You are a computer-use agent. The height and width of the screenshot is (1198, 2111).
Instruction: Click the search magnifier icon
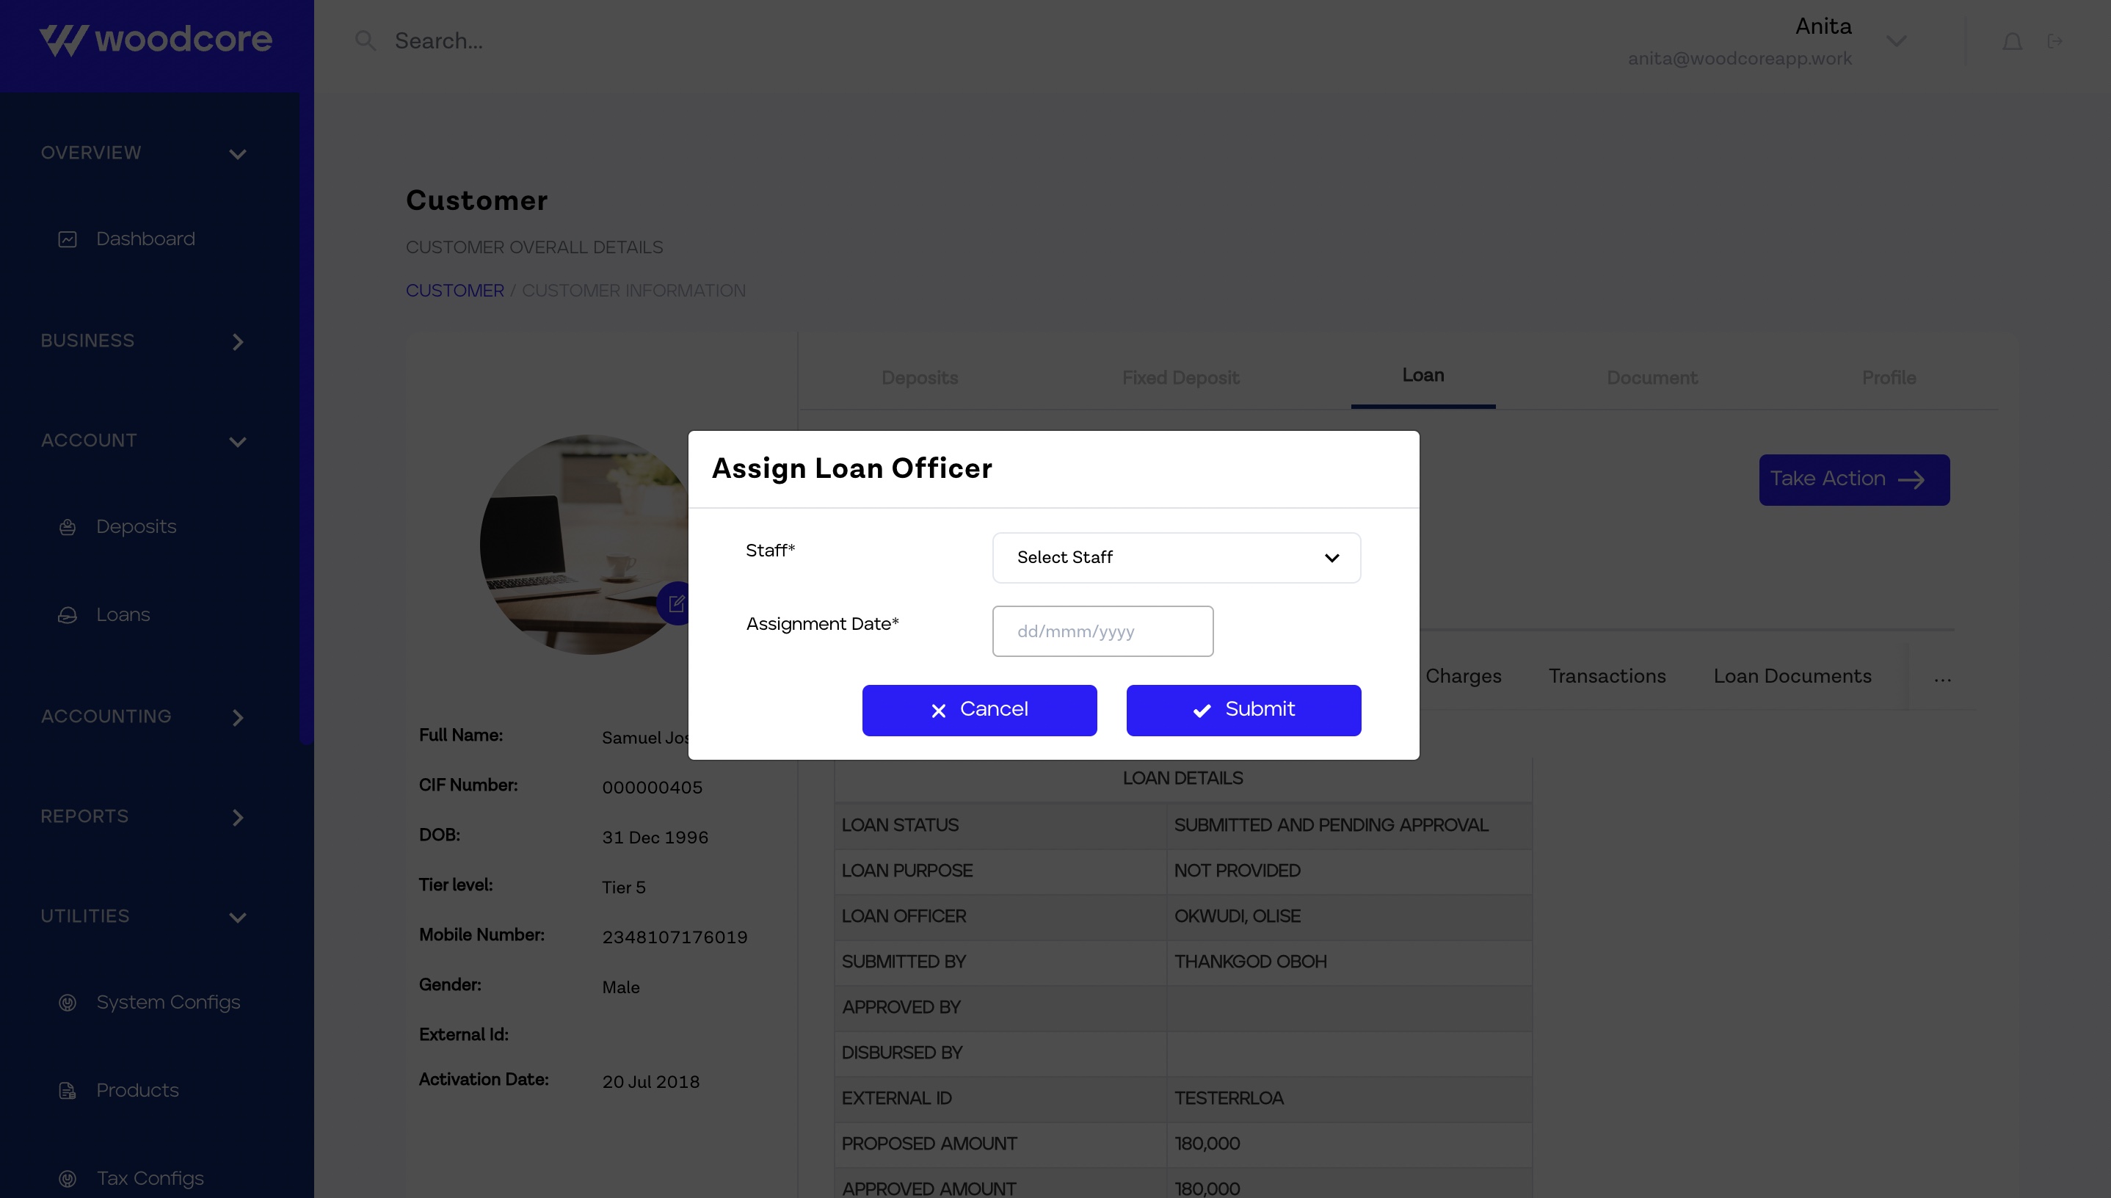pos(366,41)
